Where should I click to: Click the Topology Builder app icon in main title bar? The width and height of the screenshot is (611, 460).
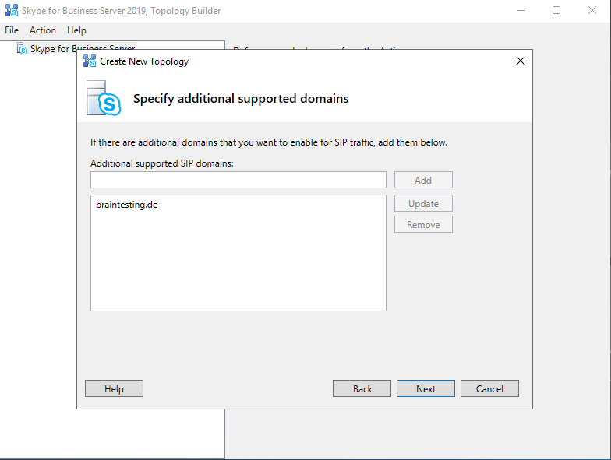coord(12,11)
